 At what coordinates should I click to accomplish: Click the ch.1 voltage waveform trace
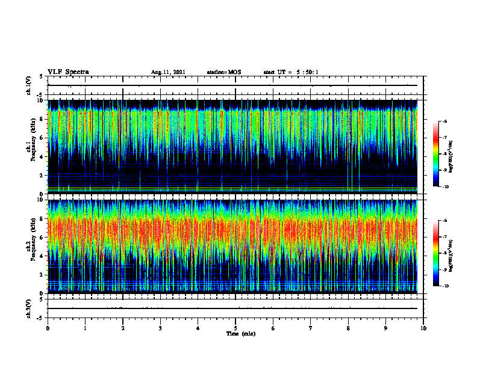click(x=232, y=85)
